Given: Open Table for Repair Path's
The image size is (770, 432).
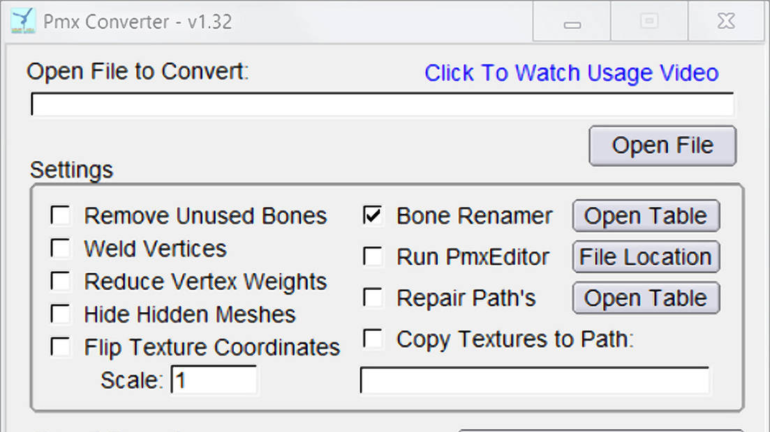Looking at the screenshot, I should click(646, 298).
